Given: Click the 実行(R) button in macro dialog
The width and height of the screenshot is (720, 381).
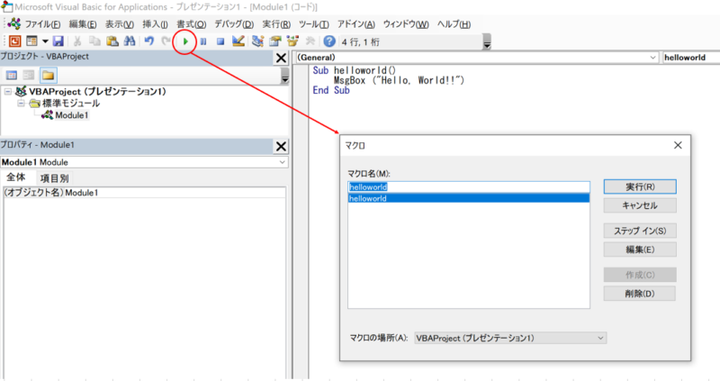Looking at the screenshot, I should click(x=640, y=186).
